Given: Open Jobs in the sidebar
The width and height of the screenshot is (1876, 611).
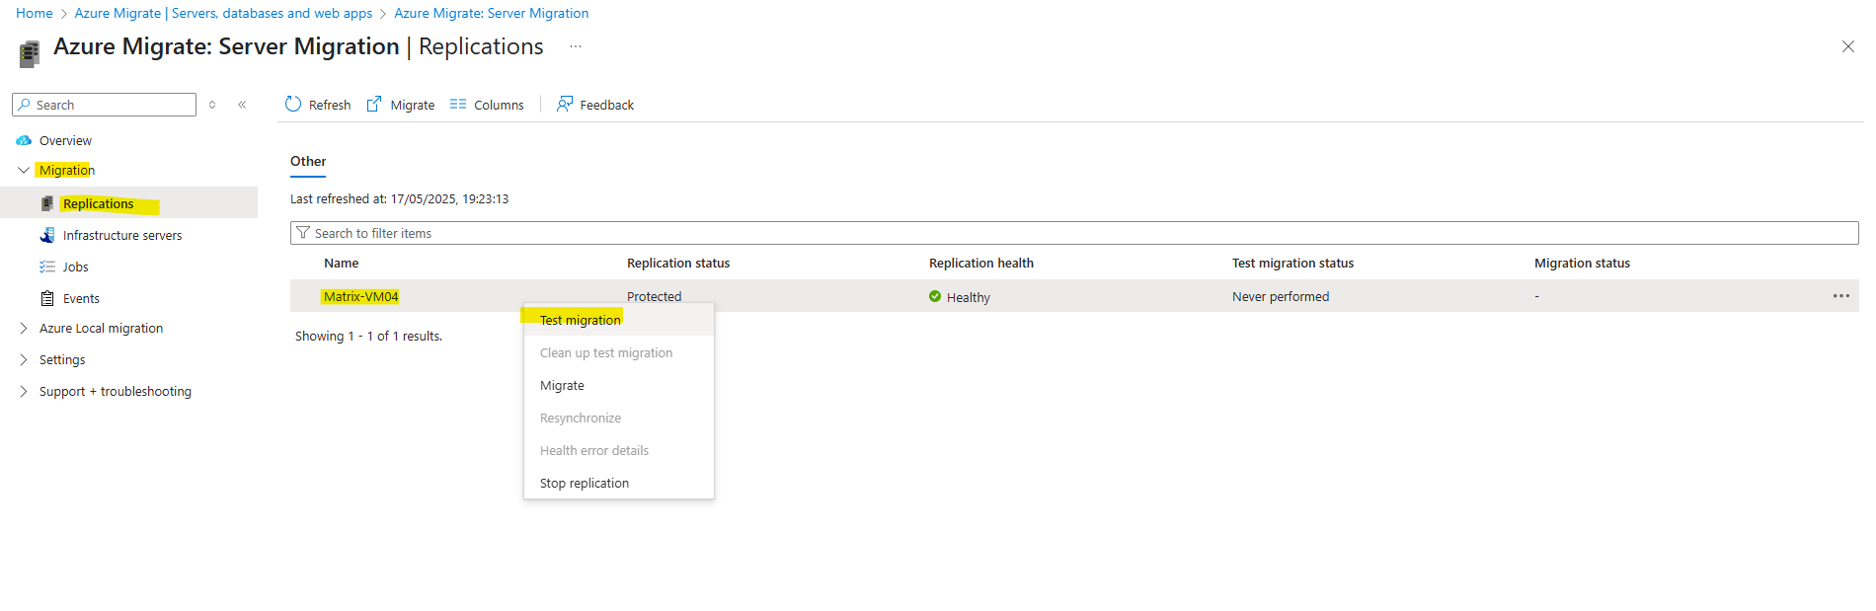Looking at the screenshot, I should (76, 267).
